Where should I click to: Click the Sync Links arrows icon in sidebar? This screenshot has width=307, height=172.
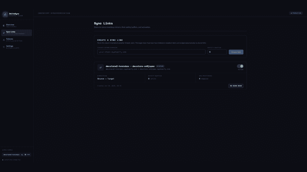[4, 33]
